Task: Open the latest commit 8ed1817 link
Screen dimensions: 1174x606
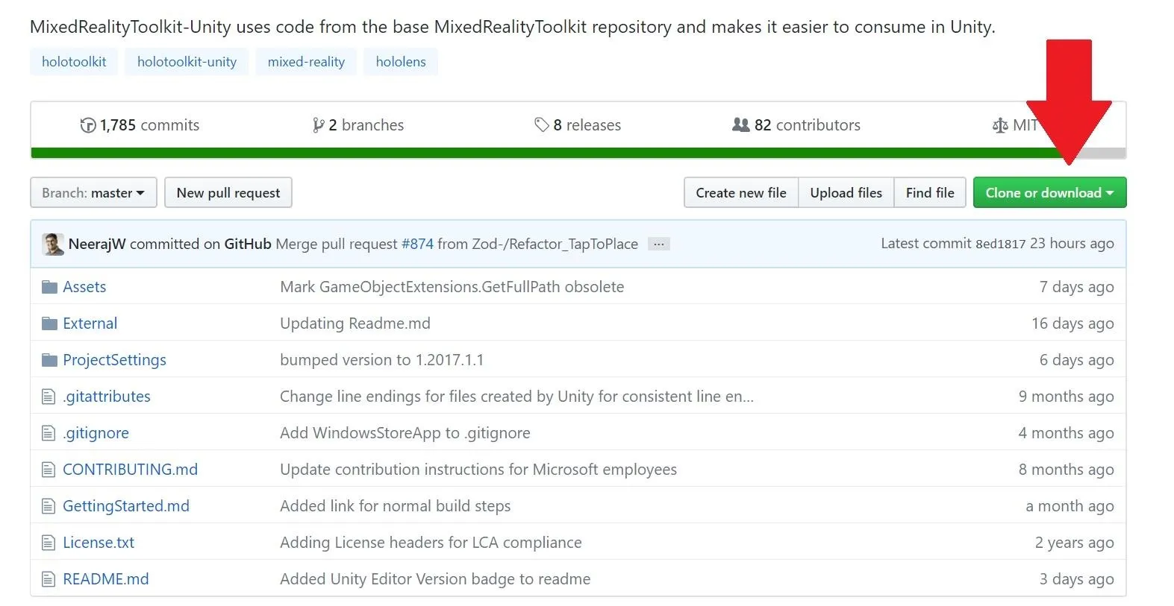Action: pos(1001,244)
